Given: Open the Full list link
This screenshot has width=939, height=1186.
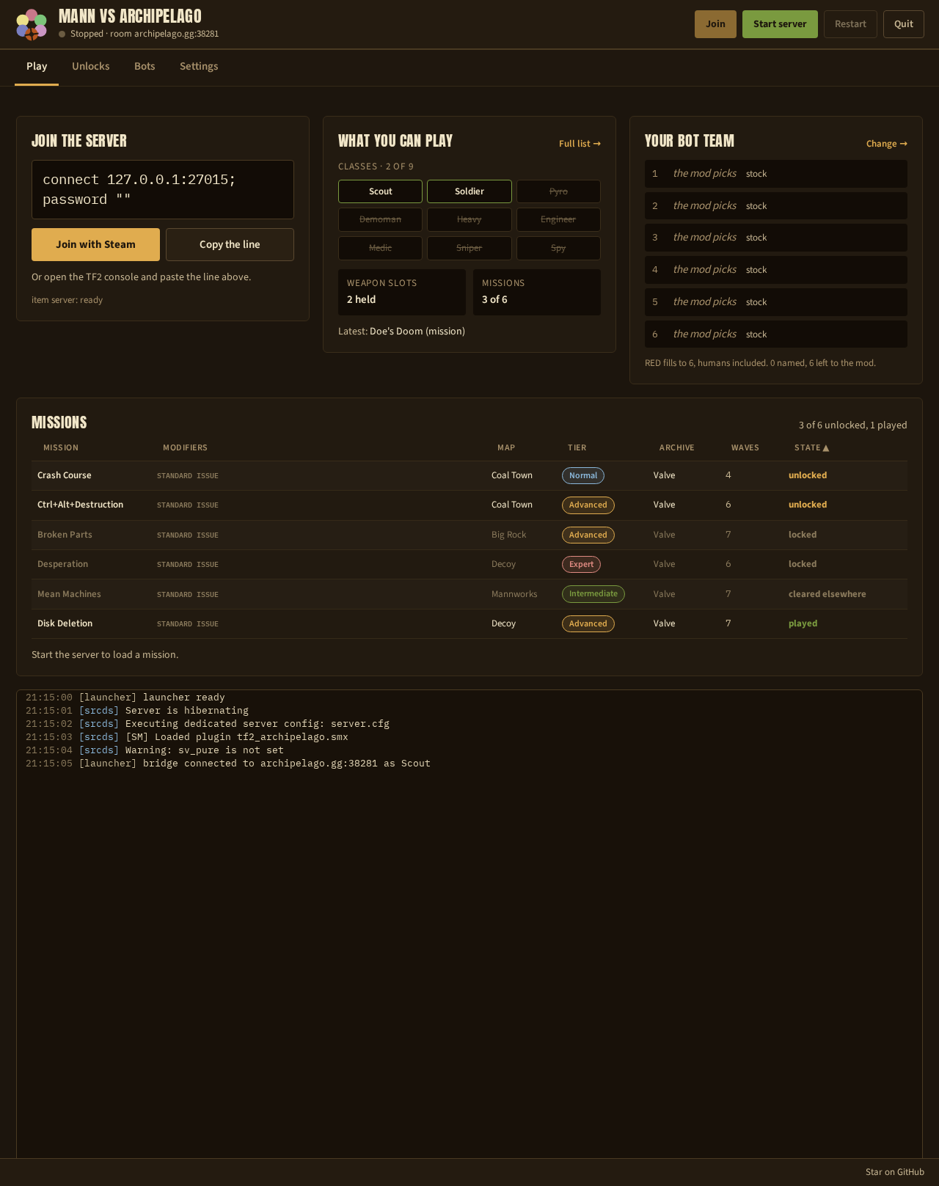Looking at the screenshot, I should pos(580,144).
